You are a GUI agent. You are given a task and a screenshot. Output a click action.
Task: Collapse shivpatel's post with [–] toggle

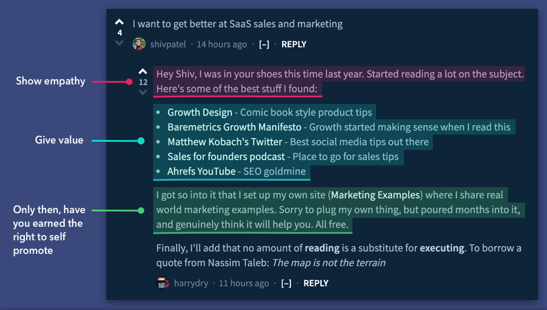(x=264, y=44)
